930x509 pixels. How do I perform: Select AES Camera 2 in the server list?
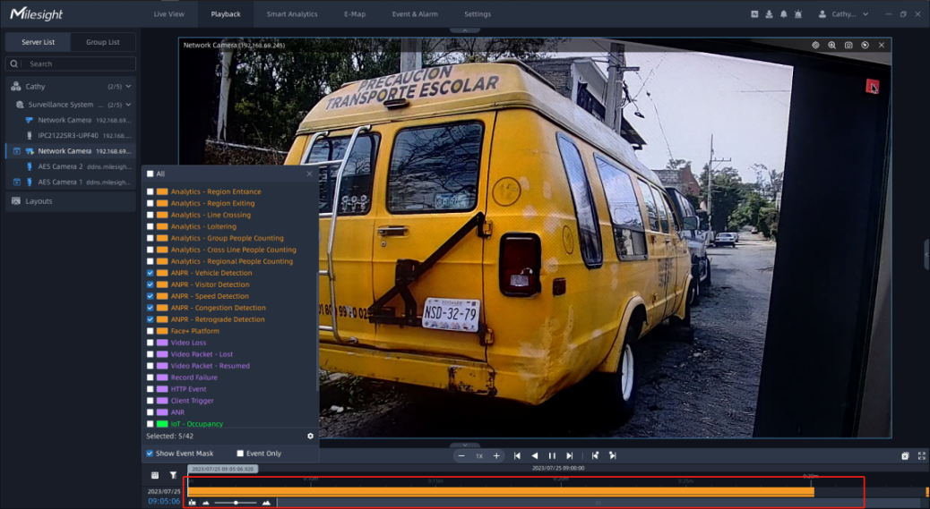71,167
